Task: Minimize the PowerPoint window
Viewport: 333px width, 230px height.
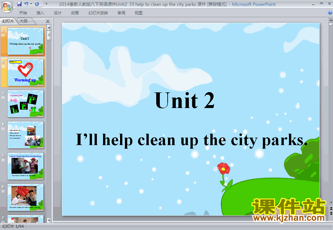Action: [x=313, y=4]
